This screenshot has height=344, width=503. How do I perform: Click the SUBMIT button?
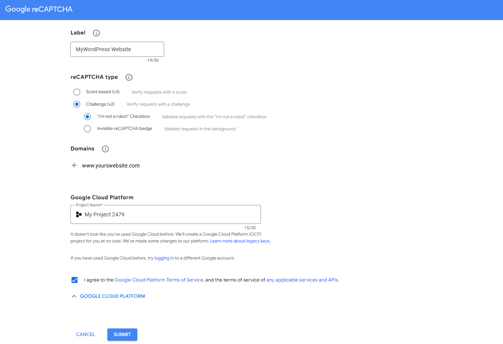click(x=122, y=335)
